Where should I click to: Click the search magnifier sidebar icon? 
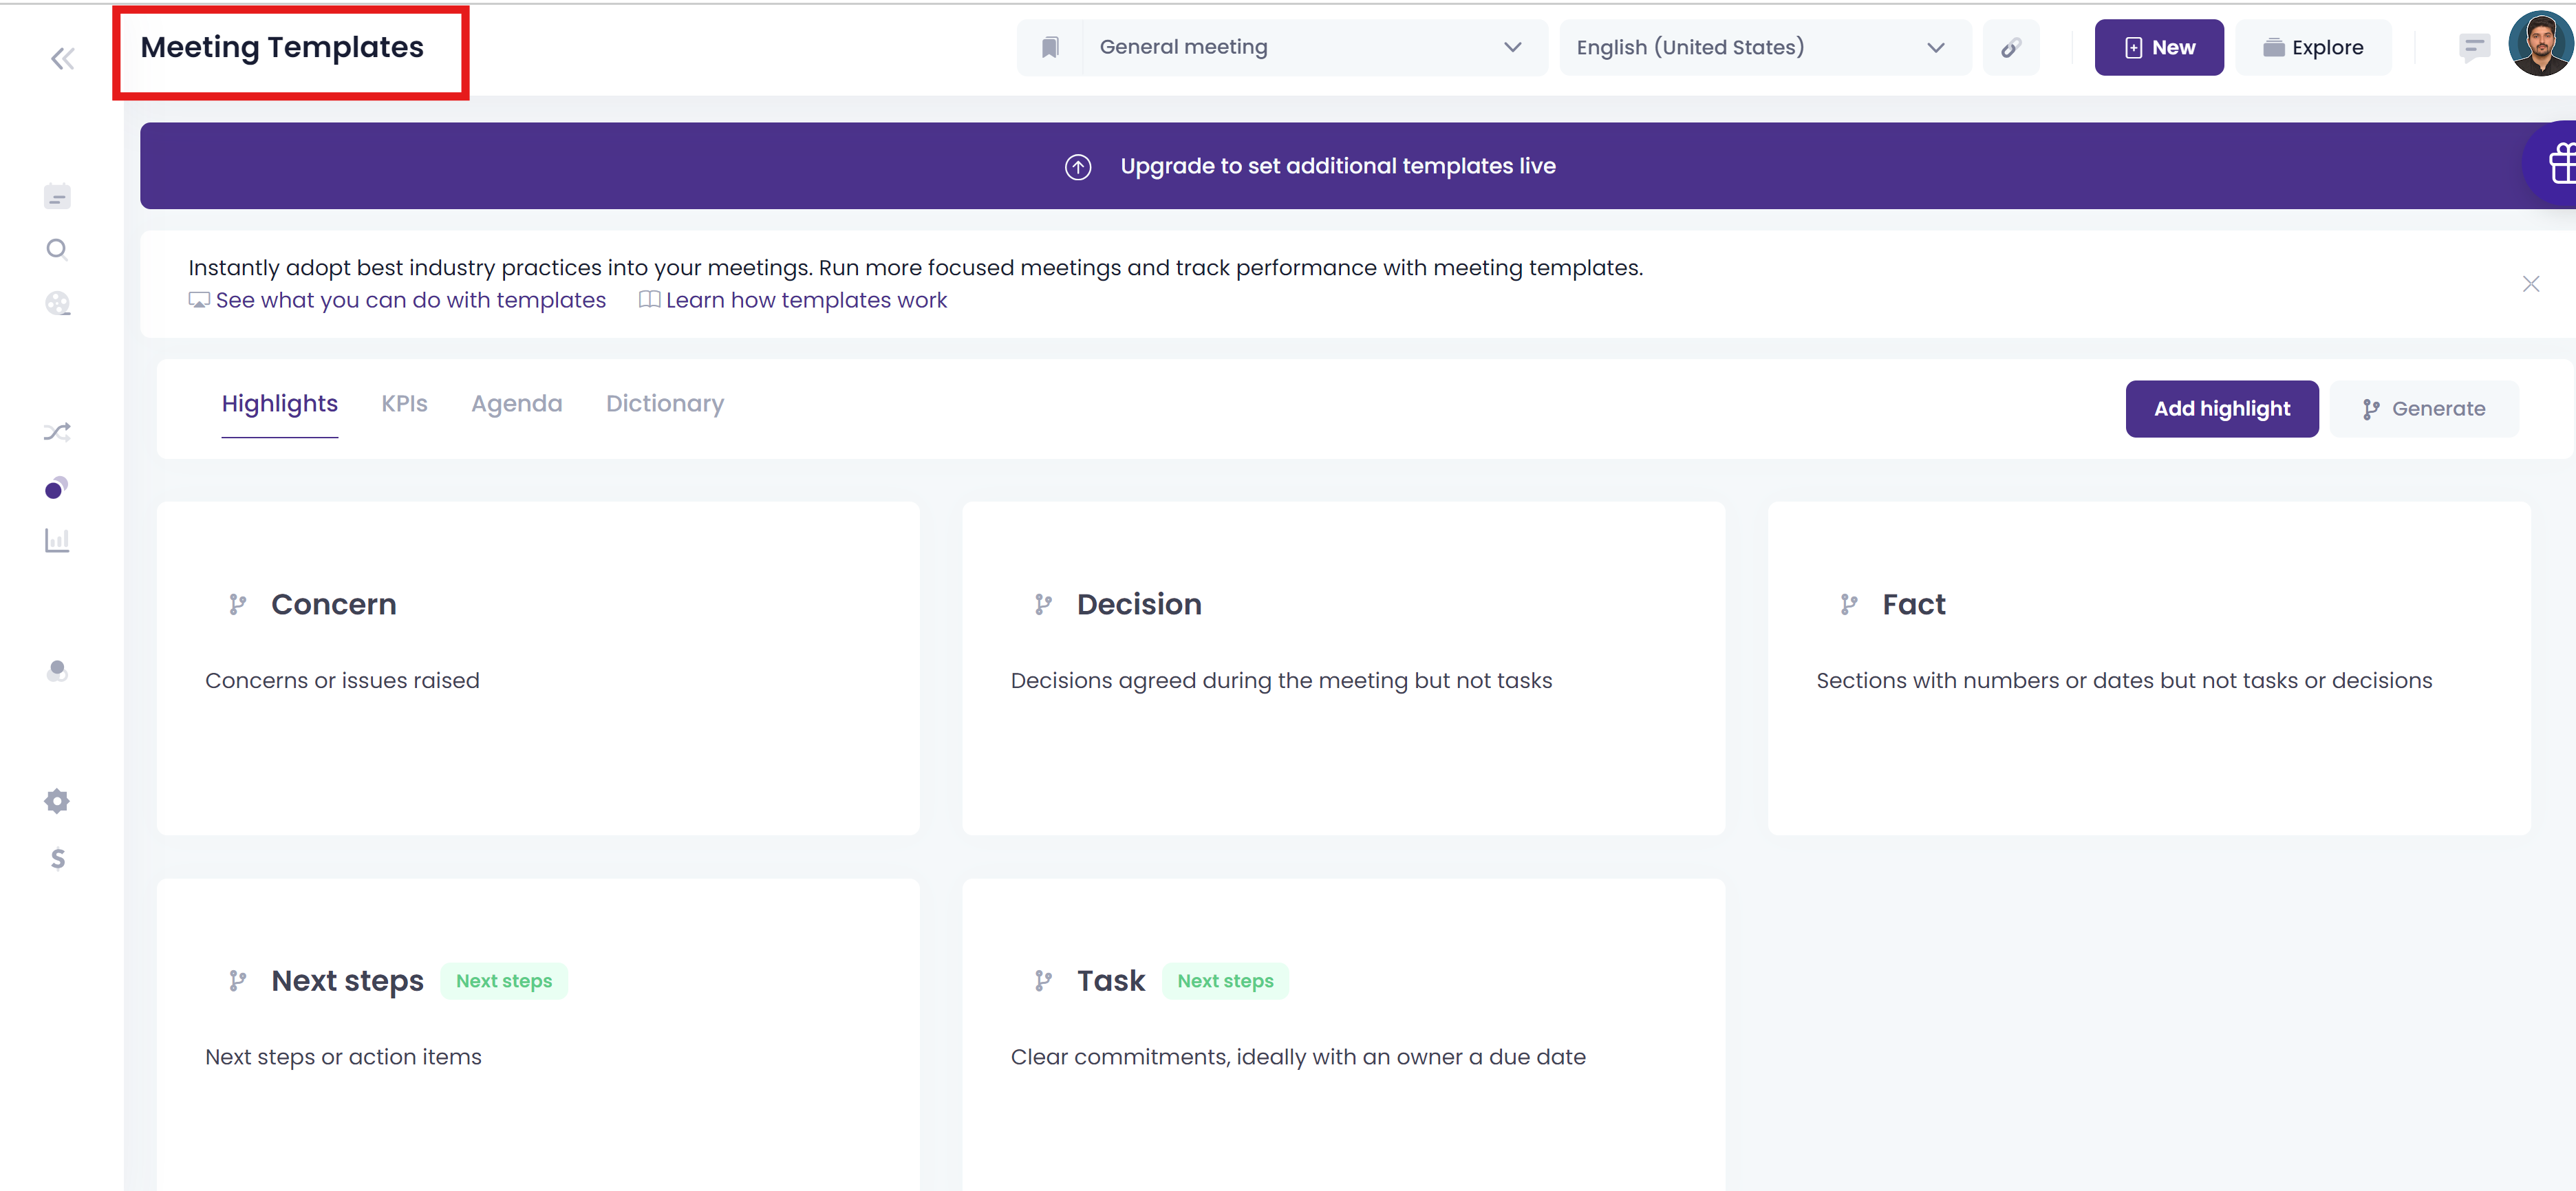[57, 250]
